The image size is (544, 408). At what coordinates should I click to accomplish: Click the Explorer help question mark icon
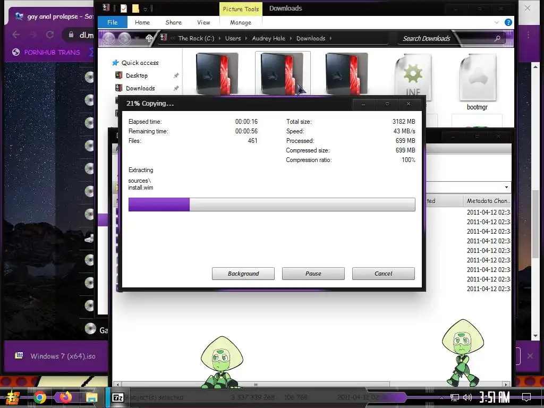click(508, 22)
